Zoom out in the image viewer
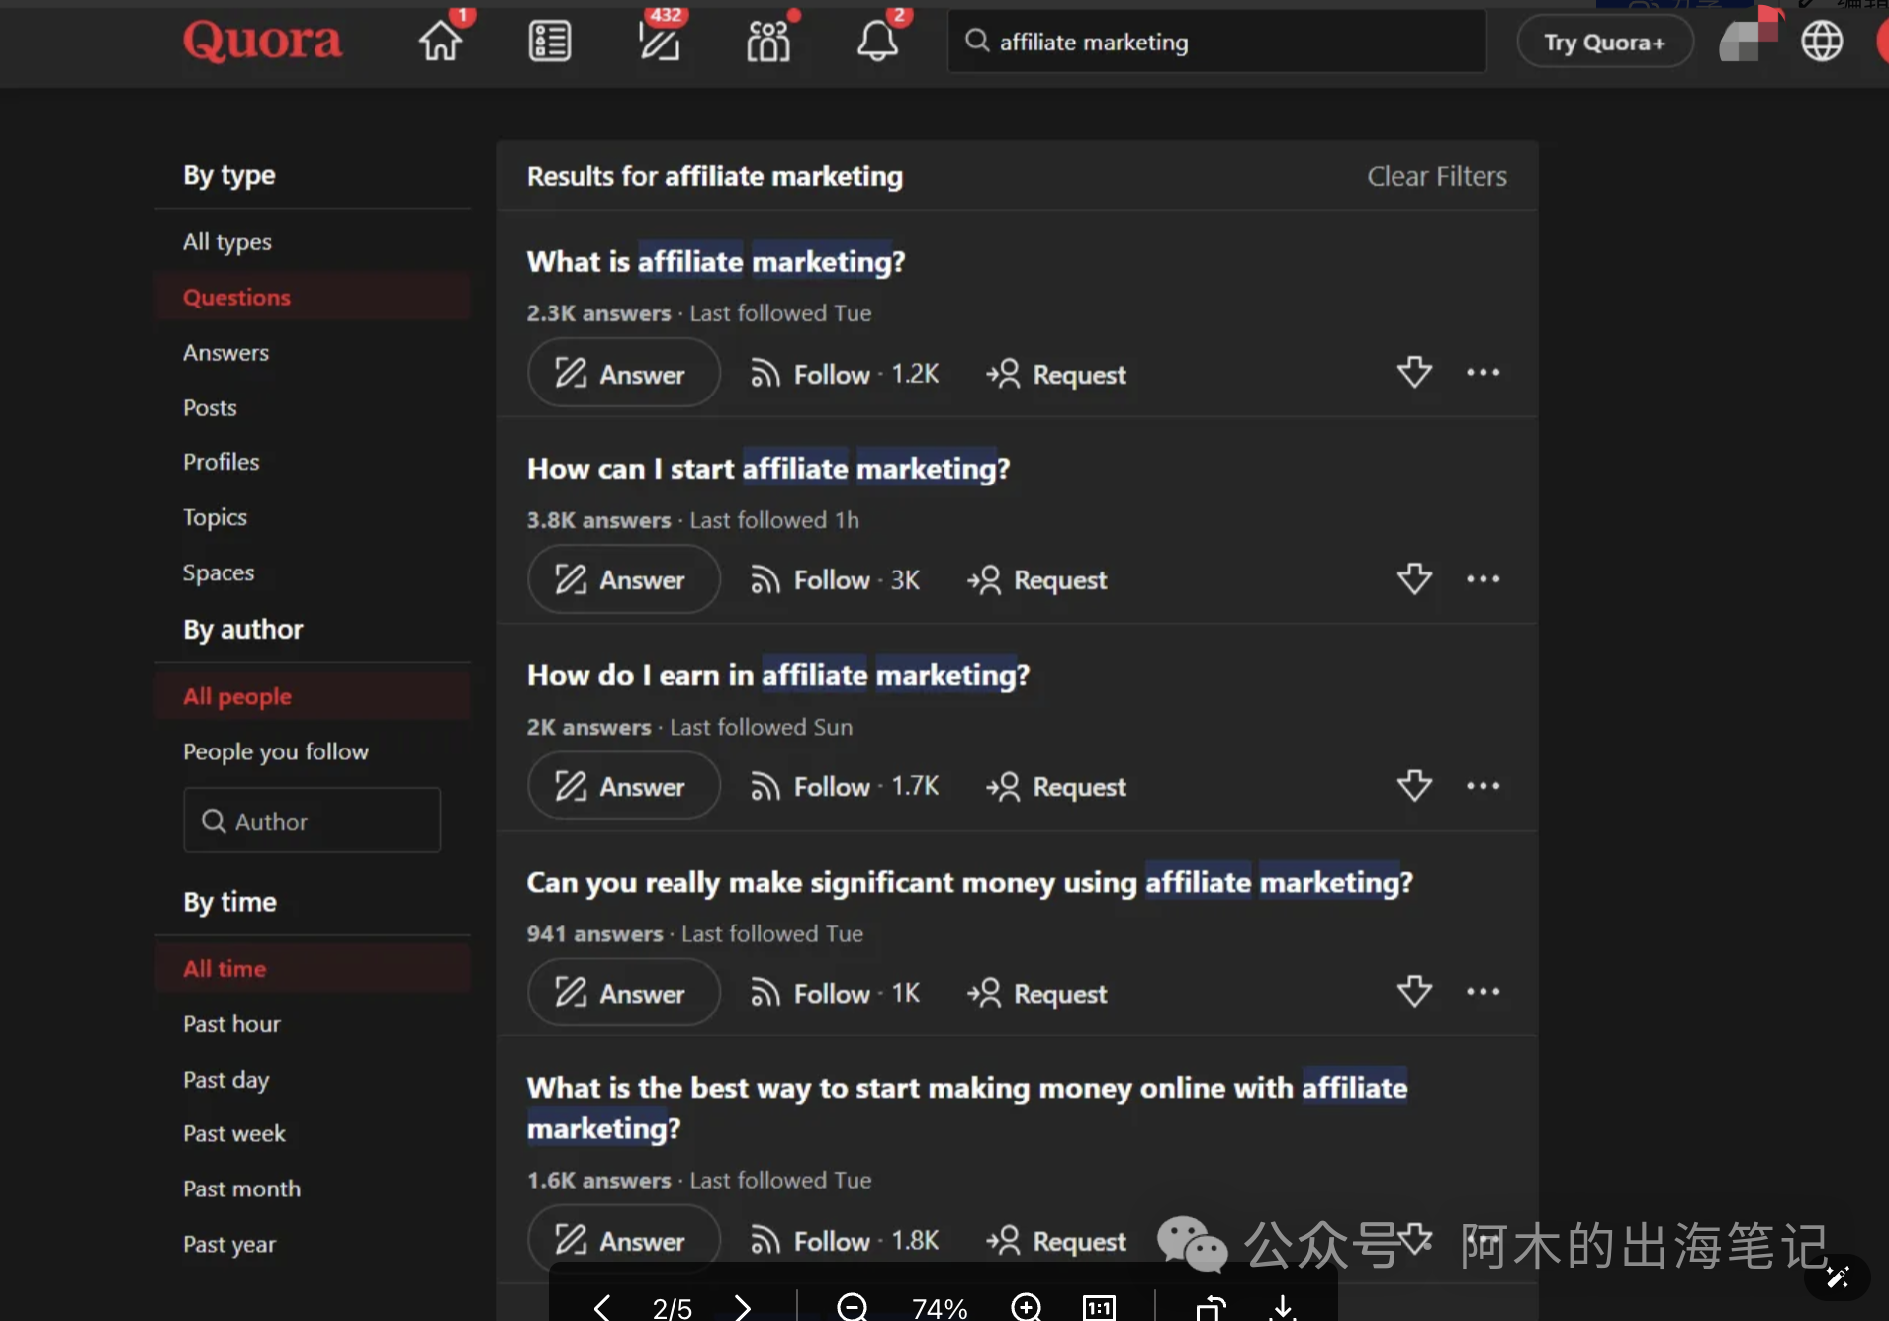 [x=852, y=1307]
